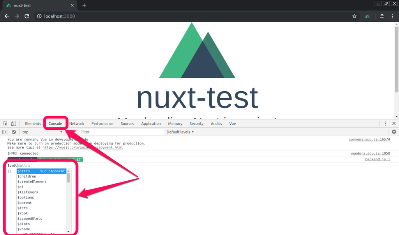
Task: Open commons.app.js:16574 source link
Action: coord(369,139)
